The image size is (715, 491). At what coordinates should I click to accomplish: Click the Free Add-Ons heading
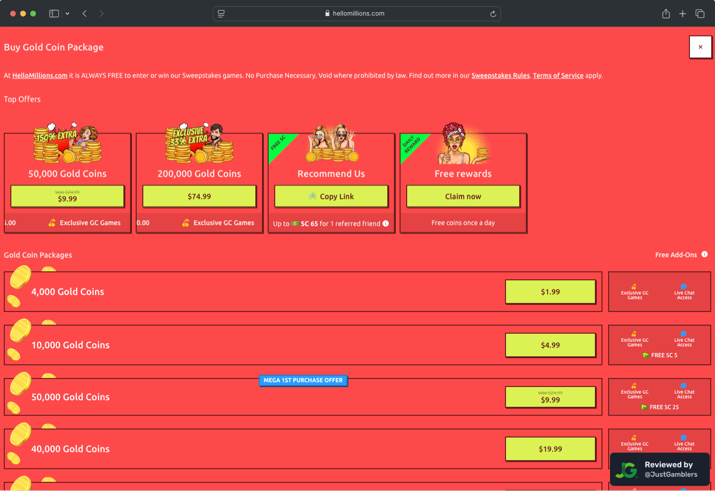point(676,255)
